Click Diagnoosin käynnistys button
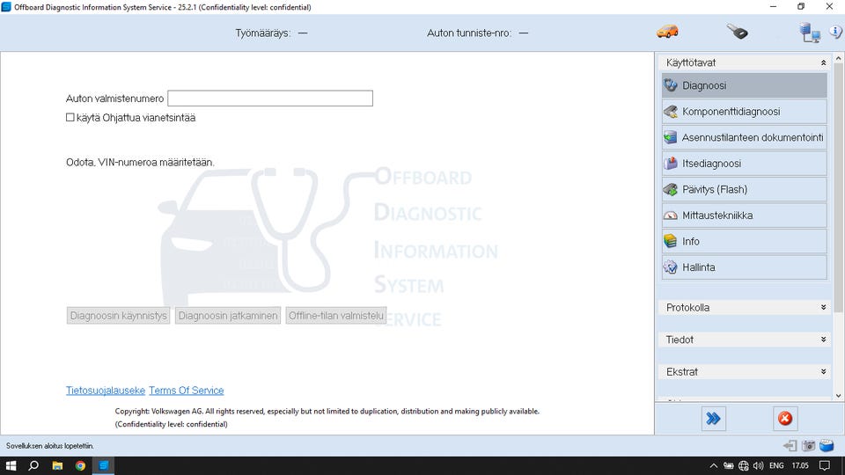845x475 pixels. (x=119, y=316)
